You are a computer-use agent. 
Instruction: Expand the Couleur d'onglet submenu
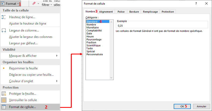tap(30, 81)
